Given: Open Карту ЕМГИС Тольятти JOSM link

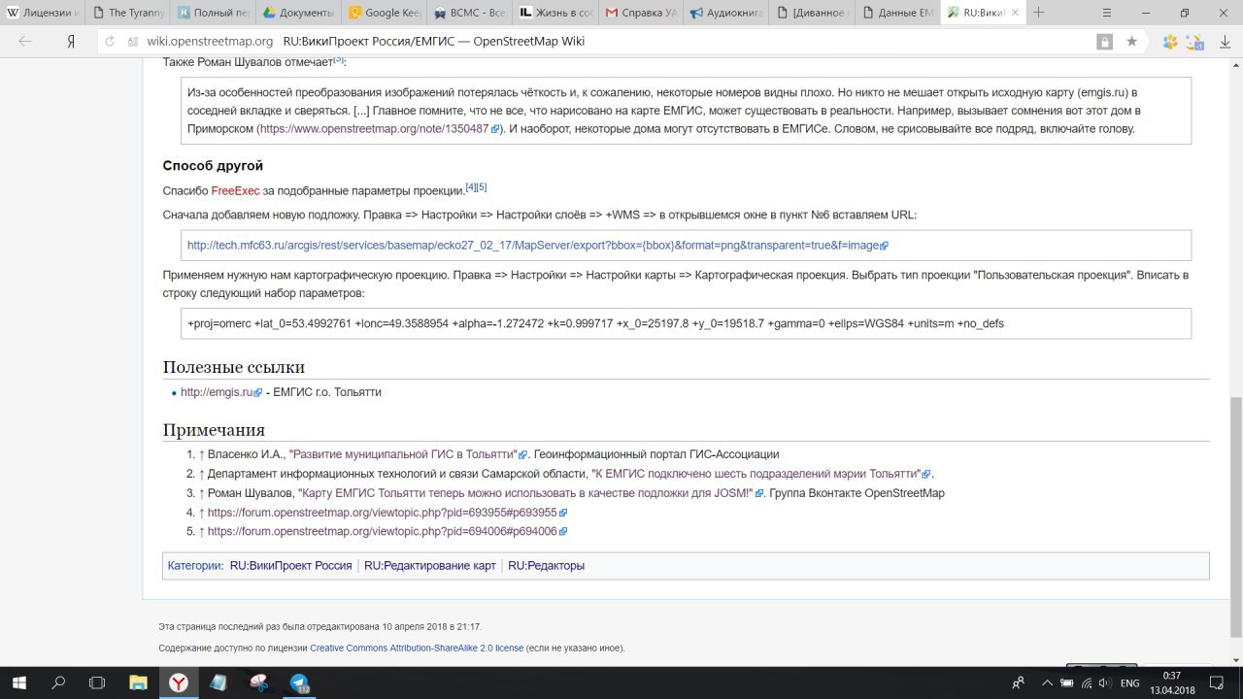Looking at the screenshot, I should (530, 493).
